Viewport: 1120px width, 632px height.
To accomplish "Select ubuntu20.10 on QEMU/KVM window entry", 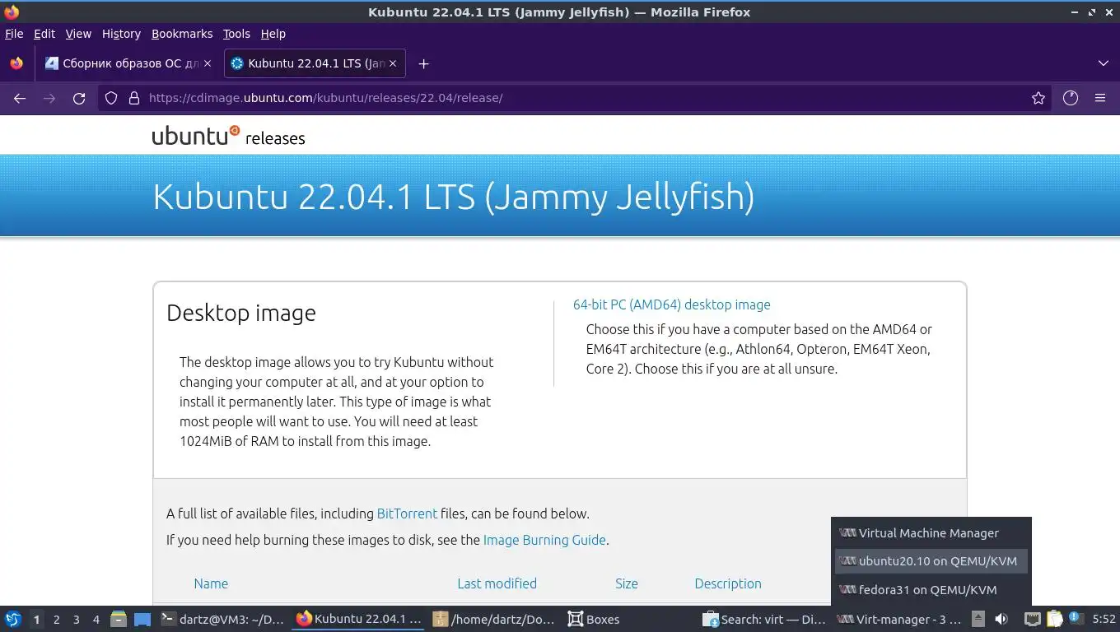I will pos(931,561).
